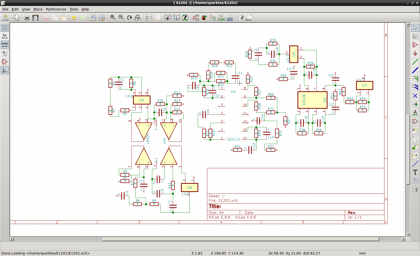Click the BACK import footprint button
This screenshot has width=420, height=256.
point(249,17)
